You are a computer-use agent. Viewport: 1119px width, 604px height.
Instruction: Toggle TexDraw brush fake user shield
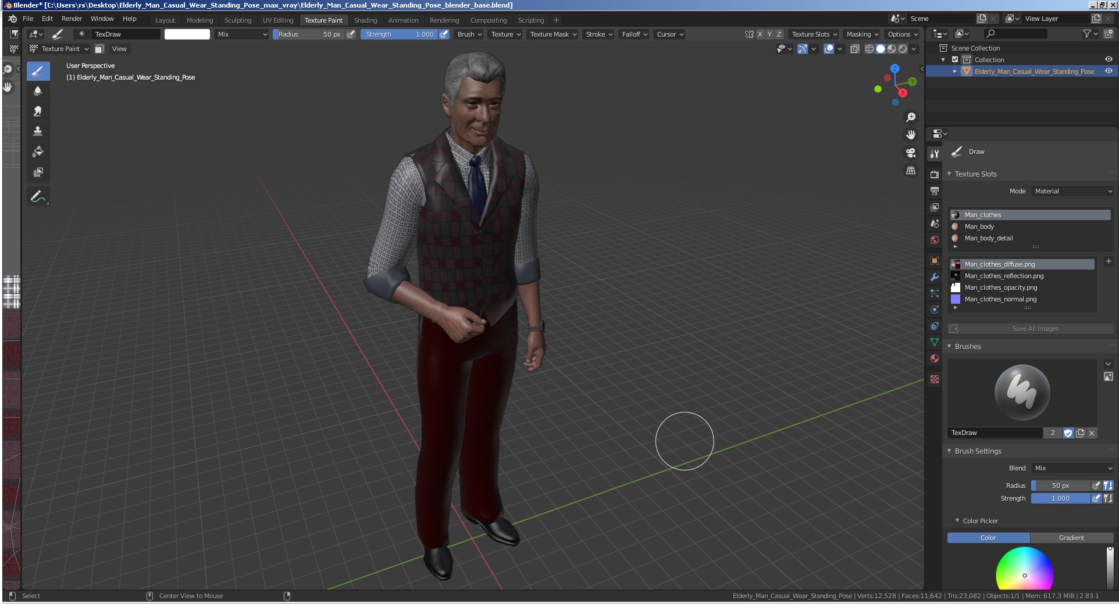pyautogui.click(x=1068, y=433)
